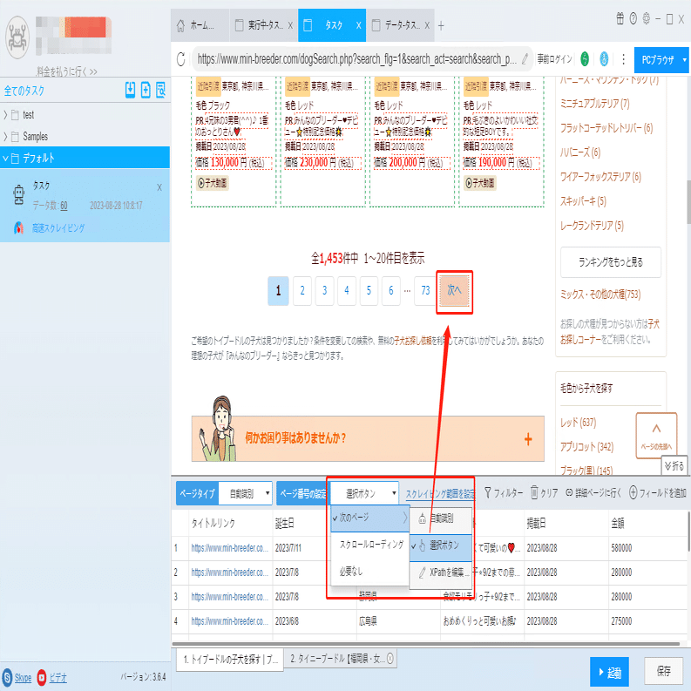This screenshot has height=691, width=691.
Task: Click the blue circular icon in address bar
Action: (x=604, y=58)
